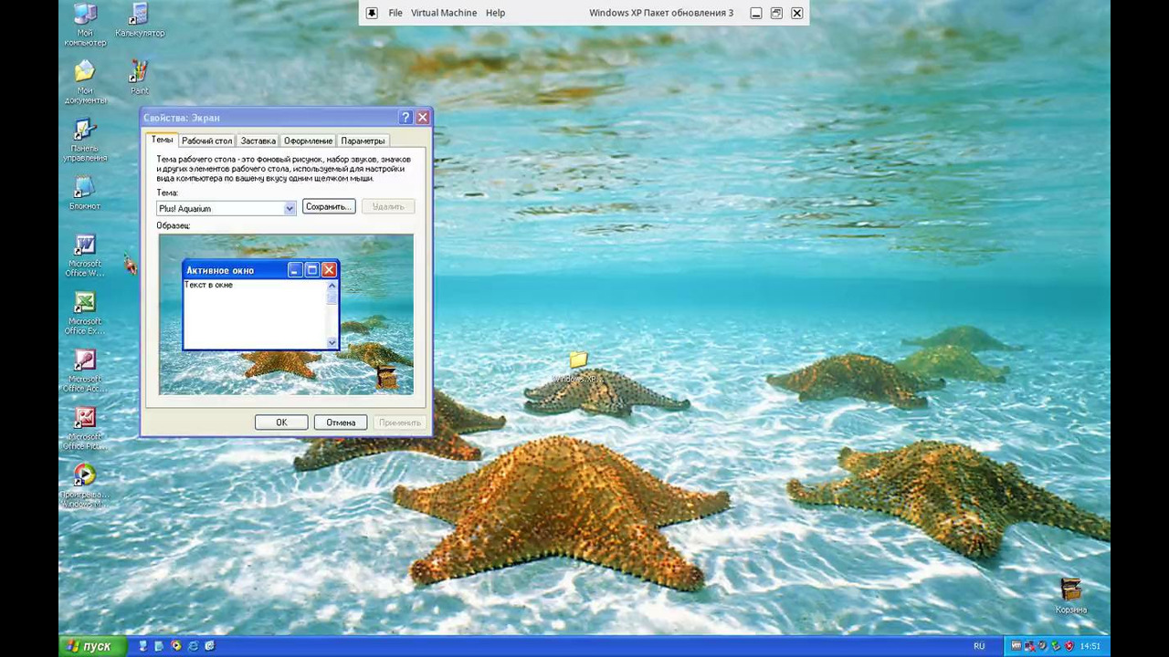Click the пуск Start button
The image size is (1169, 657).
click(90, 646)
